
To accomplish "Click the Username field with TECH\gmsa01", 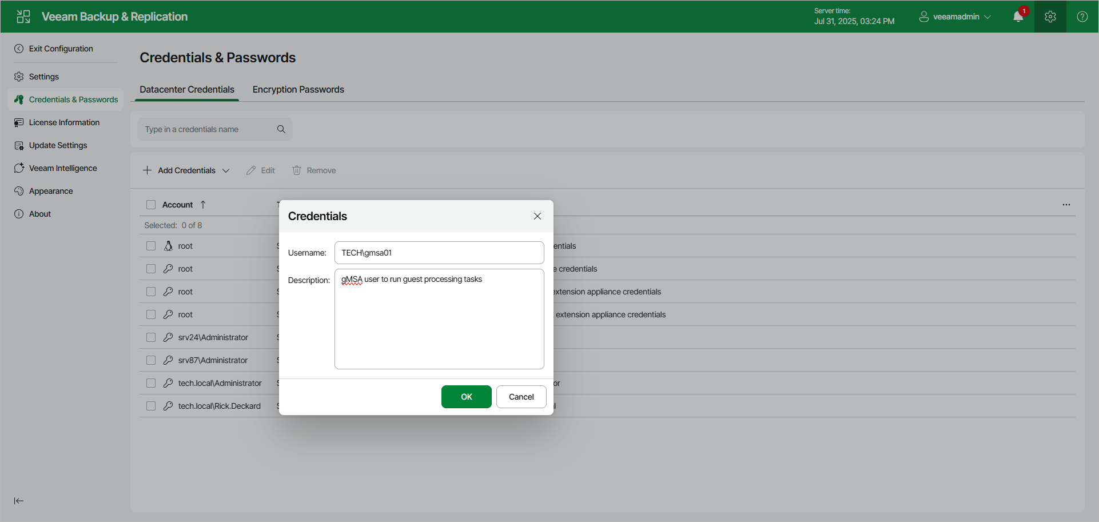I will click(x=439, y=253).
